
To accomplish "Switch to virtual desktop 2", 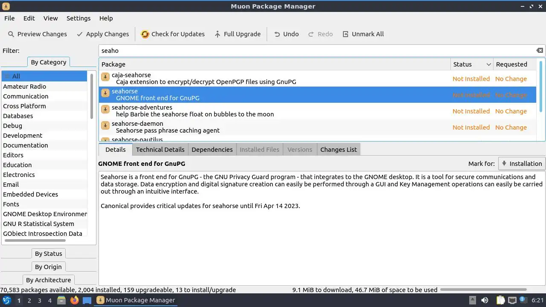I will tap(29, 301).
